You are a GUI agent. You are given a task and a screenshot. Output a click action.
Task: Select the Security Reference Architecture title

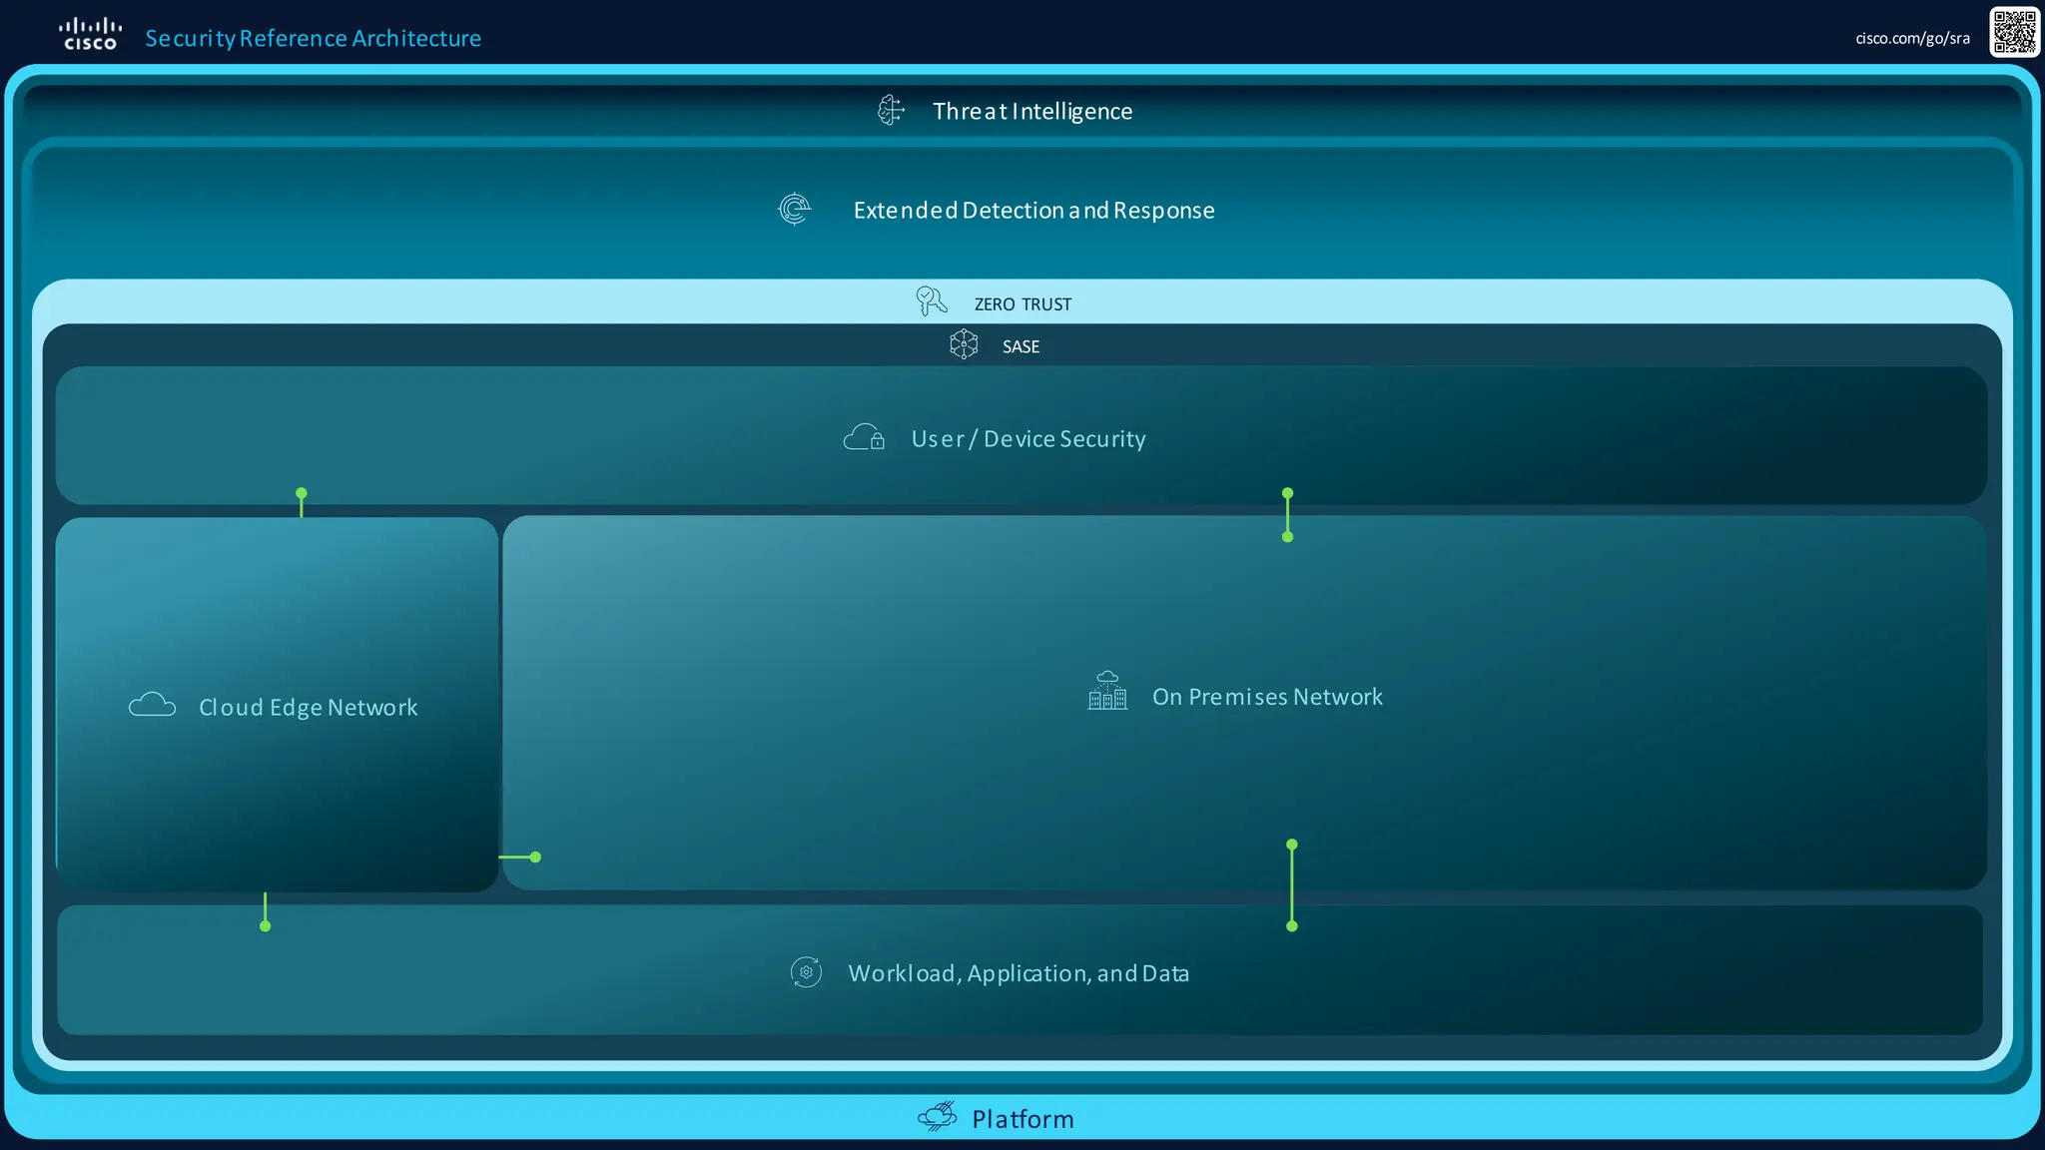(x=313, y=38)
